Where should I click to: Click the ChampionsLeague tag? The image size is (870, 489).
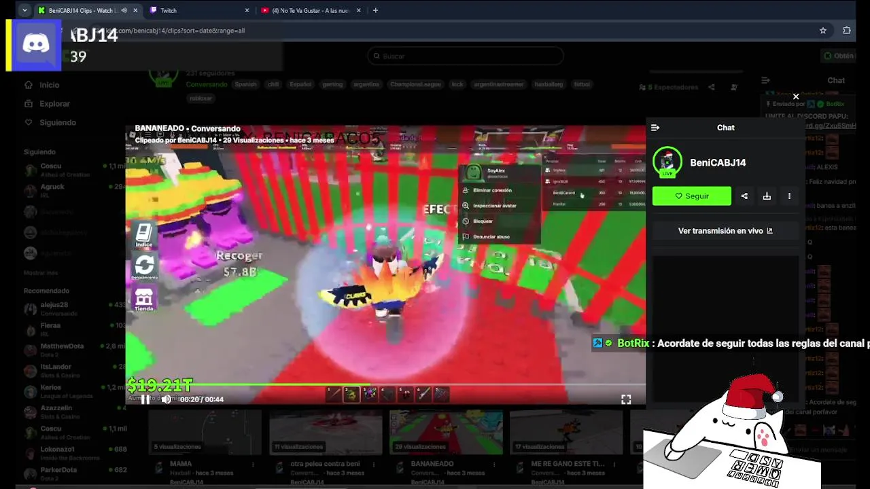[x=415, y=84]
